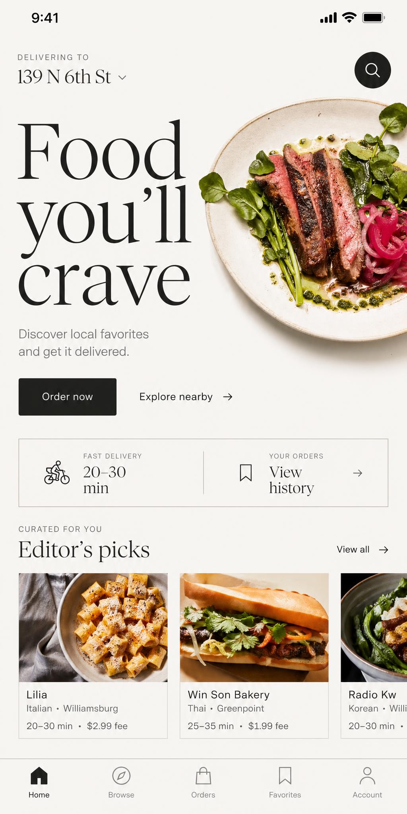This screenshot has width=407, height=814.
Task: Open the Win Son Bakery sandwich photo
Action: [254, 628]
